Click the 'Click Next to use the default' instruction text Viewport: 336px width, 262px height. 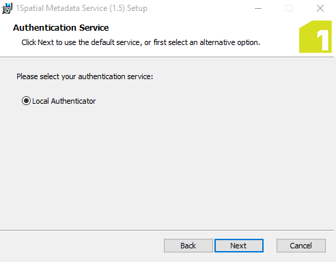[141, 42]
